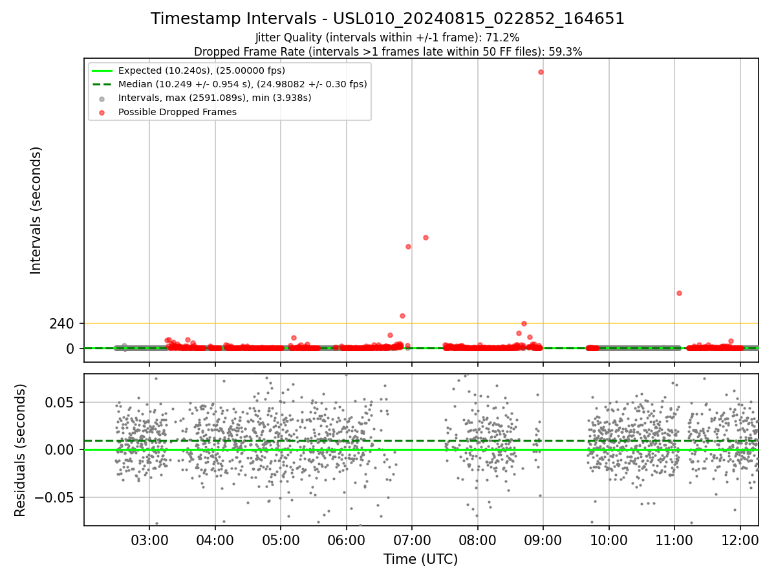Click the 05:00 time tick label
Screen dimensions: 776x582
(x=281, y=541)
